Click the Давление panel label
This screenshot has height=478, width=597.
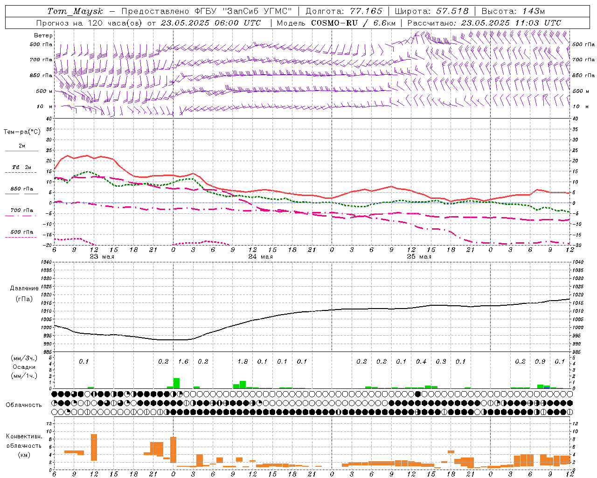[x=23, y=288]
